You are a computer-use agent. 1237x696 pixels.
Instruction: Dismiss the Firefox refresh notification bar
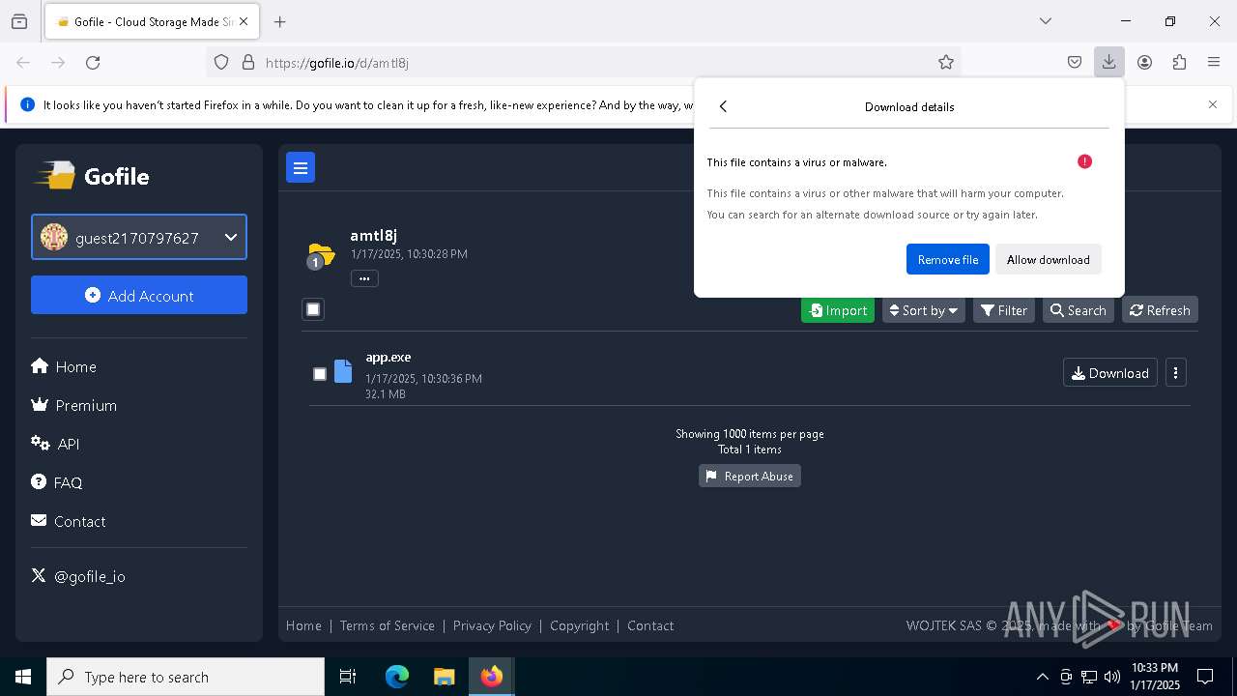(1213, 104)
